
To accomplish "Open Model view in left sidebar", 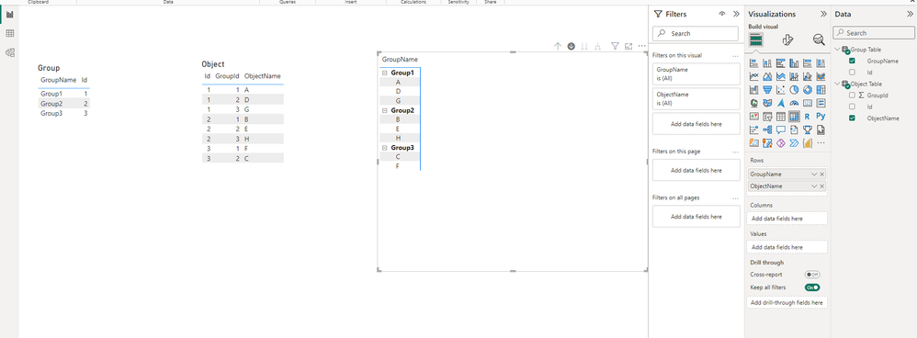I will pyautogui.click(x=10, y=52).
